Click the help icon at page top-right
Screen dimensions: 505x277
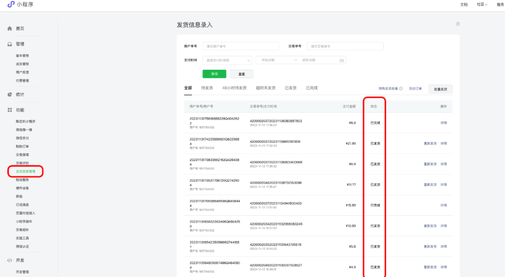pos(458,24)
